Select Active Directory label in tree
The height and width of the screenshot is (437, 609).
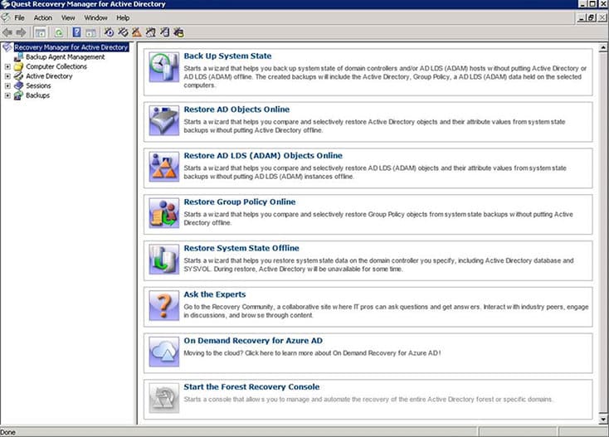click(49, 76)
